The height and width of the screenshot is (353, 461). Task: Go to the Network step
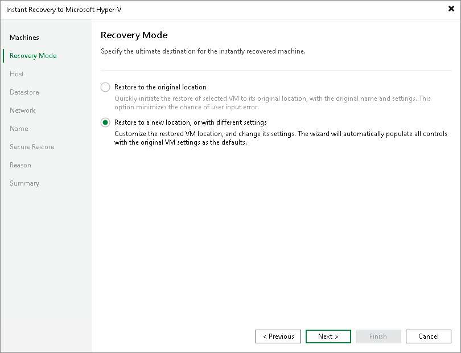tap(23, 110)
